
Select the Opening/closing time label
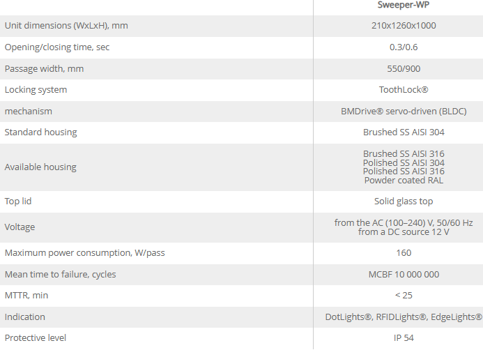pyautogui.click(x=57, y=47)
